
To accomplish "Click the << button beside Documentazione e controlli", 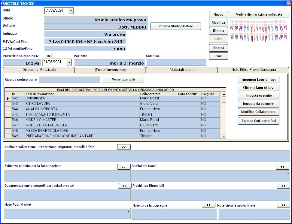I will tap(125, 186).
